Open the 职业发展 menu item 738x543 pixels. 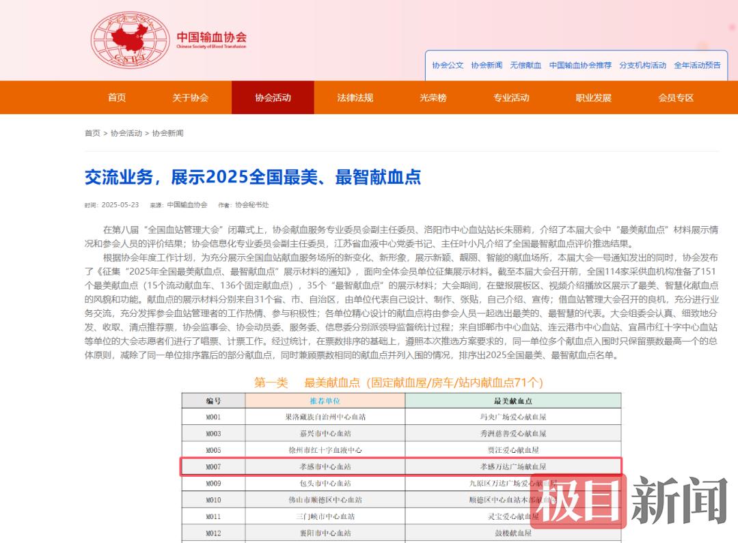click(593, 98)
